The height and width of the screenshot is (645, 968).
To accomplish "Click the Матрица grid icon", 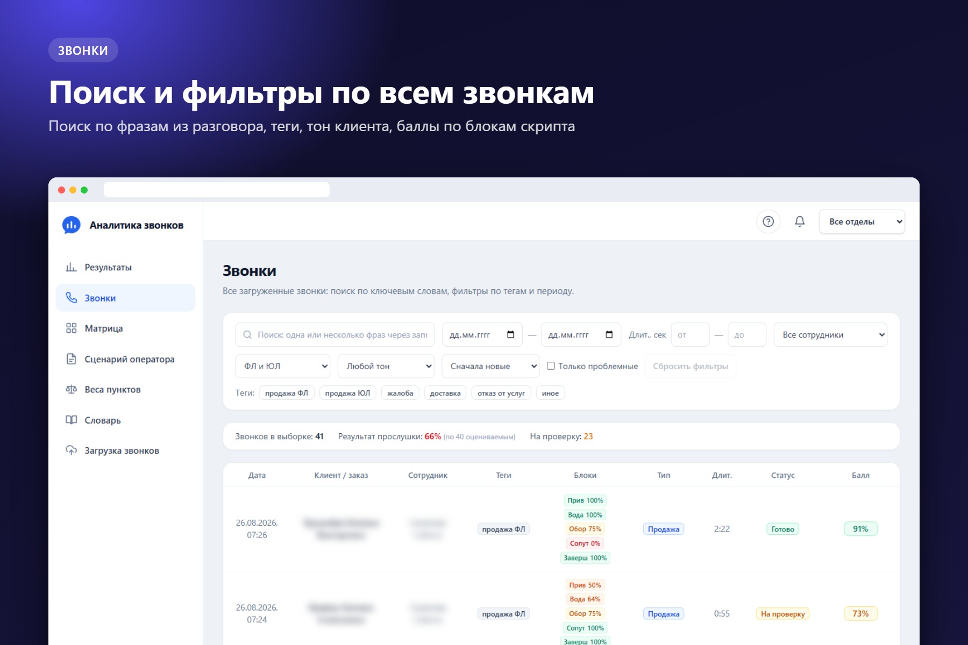I will (x=71, y=328).
